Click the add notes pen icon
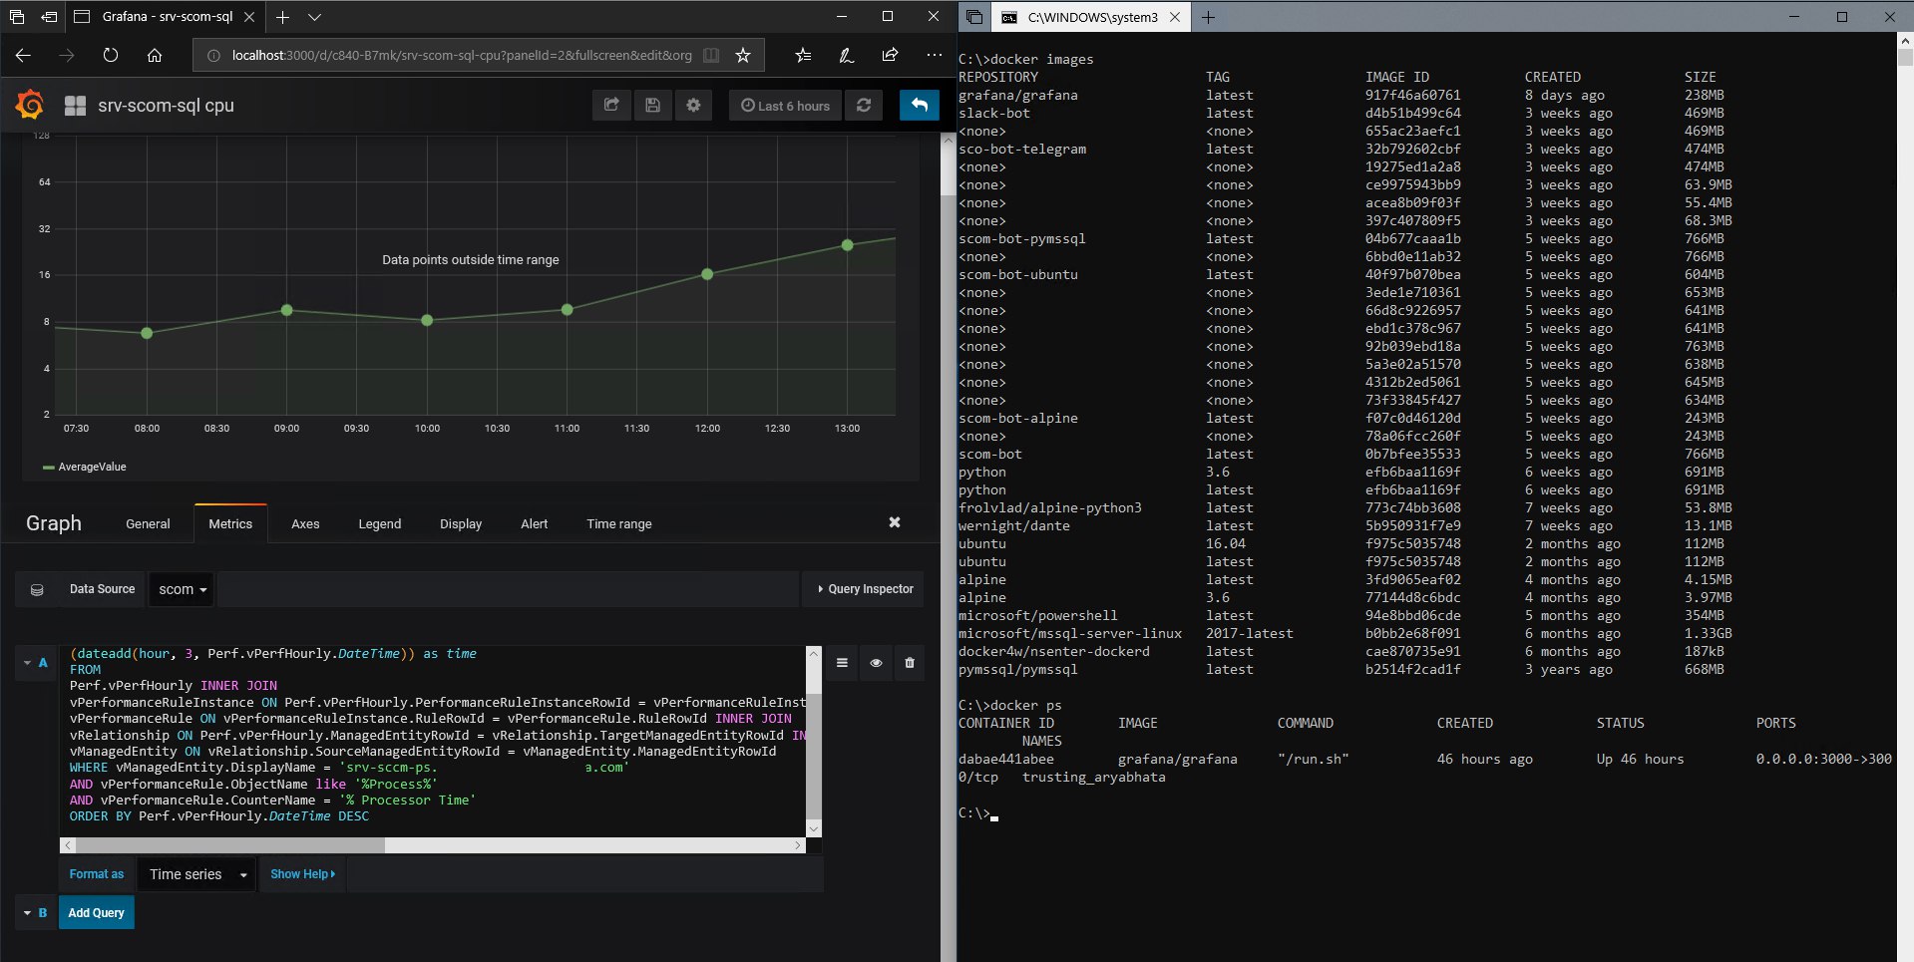The image size is (1914, 962). click(847, 55)
